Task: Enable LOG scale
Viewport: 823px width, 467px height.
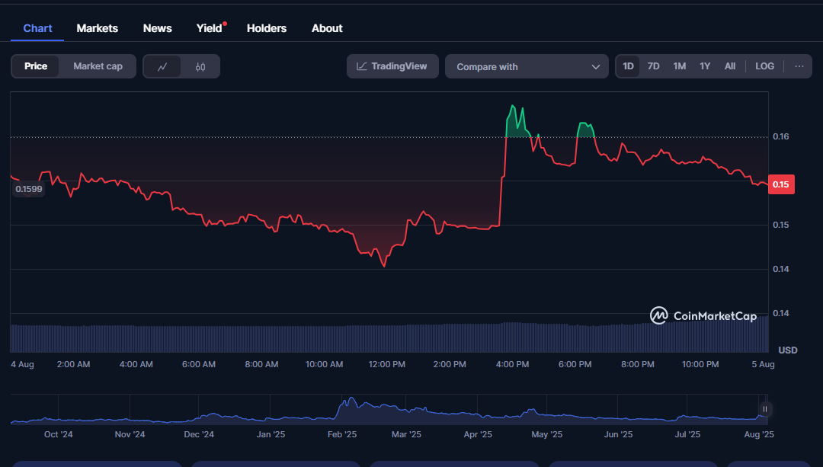Action: 764,66
